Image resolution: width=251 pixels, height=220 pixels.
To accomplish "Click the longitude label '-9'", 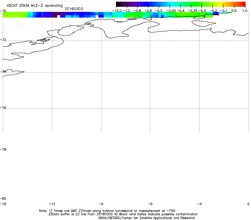I will click(x=101, y=204).
